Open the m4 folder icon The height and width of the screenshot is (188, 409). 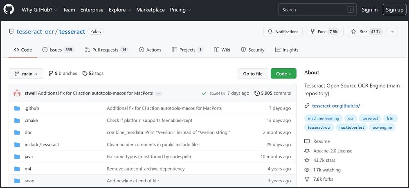tap(17, 169)
